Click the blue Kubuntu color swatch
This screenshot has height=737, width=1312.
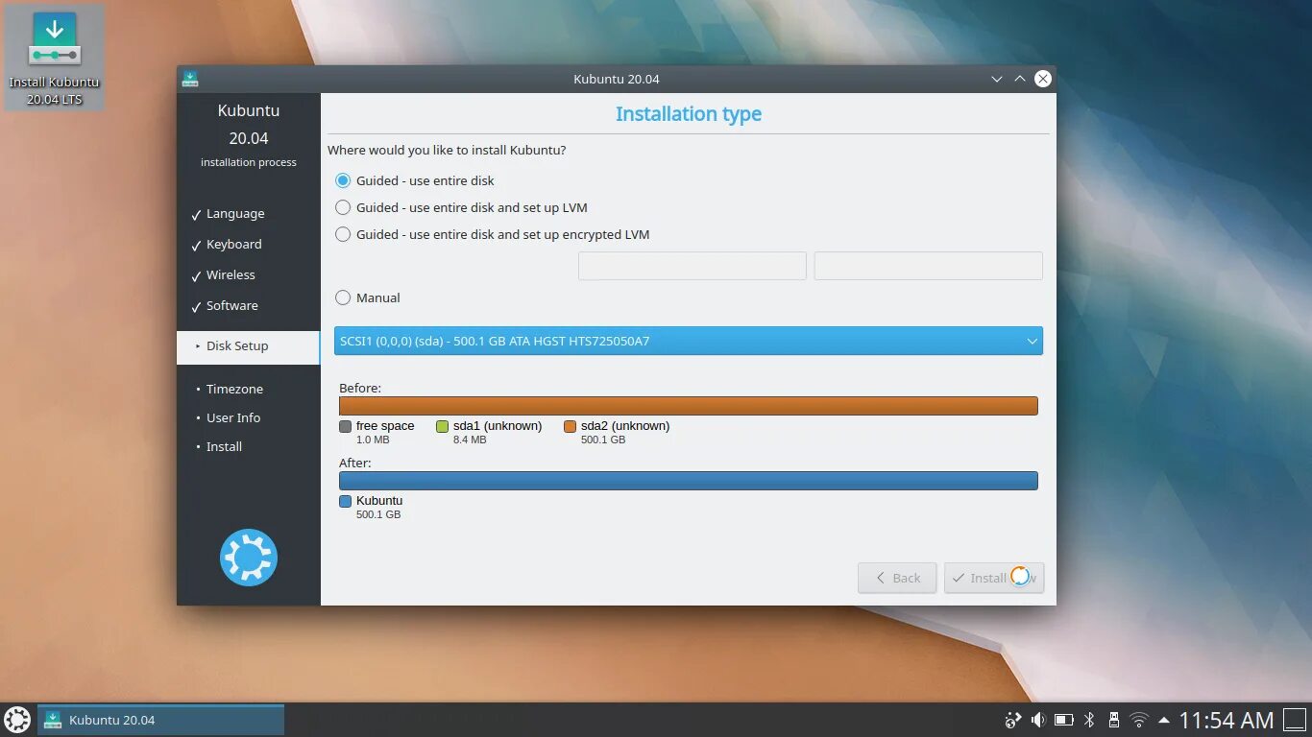point(345,501)
